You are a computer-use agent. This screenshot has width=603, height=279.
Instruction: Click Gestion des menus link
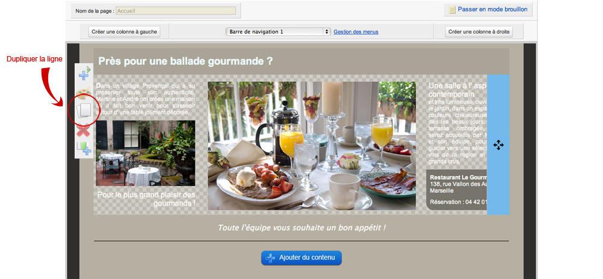(356, 32)
